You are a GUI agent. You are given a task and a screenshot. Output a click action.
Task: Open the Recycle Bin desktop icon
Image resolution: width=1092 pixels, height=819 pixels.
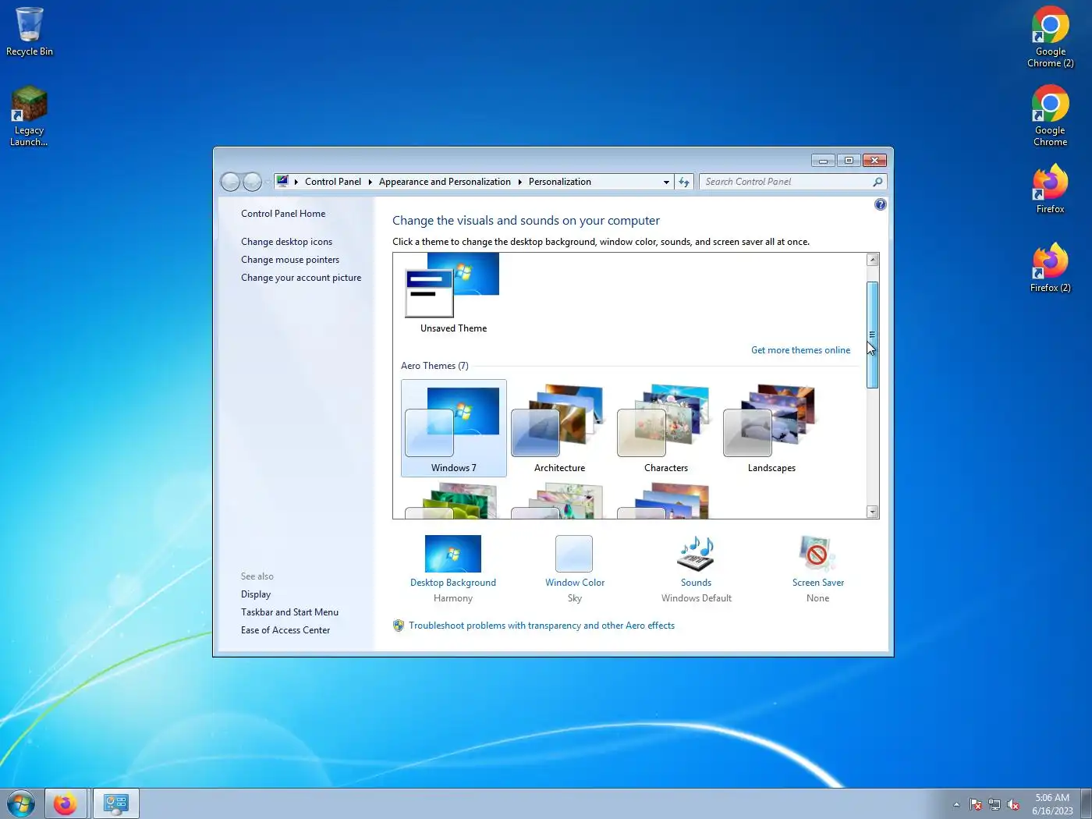coord(29,31)
